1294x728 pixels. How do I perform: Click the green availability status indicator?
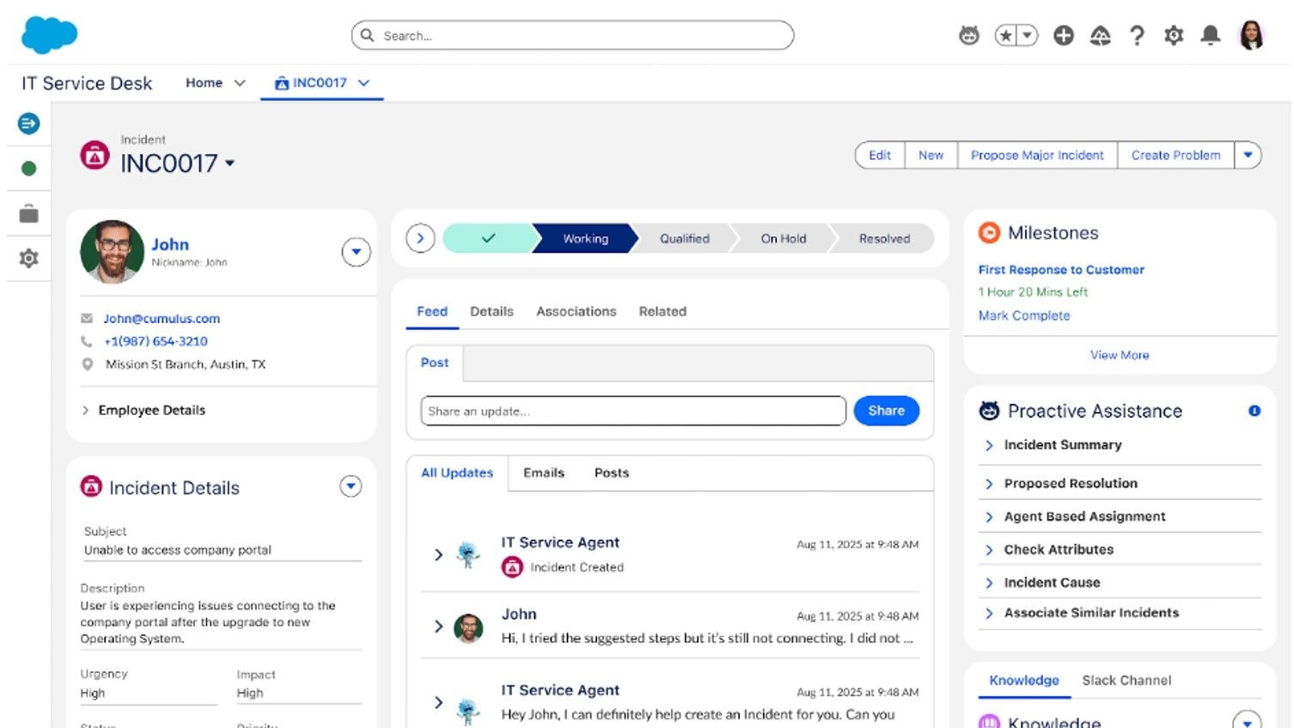coord(28,168)
